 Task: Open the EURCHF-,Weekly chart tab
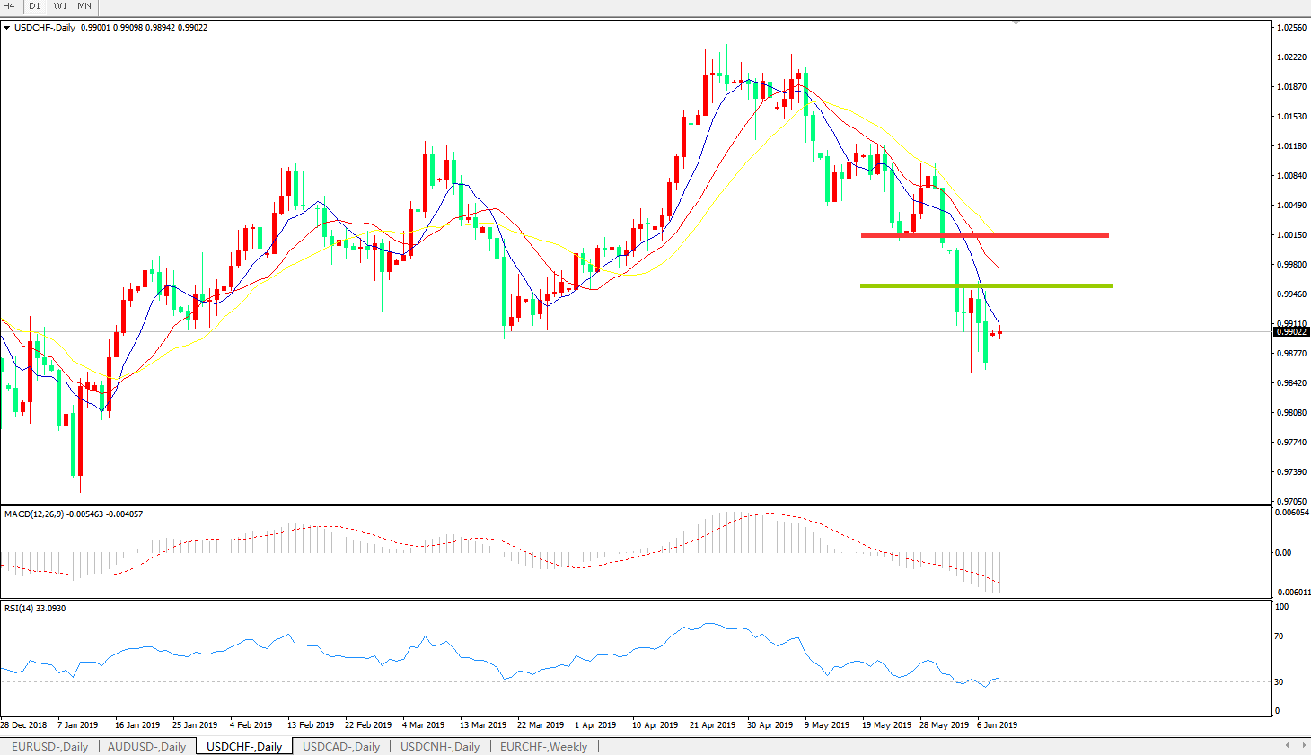coord(543,746)
